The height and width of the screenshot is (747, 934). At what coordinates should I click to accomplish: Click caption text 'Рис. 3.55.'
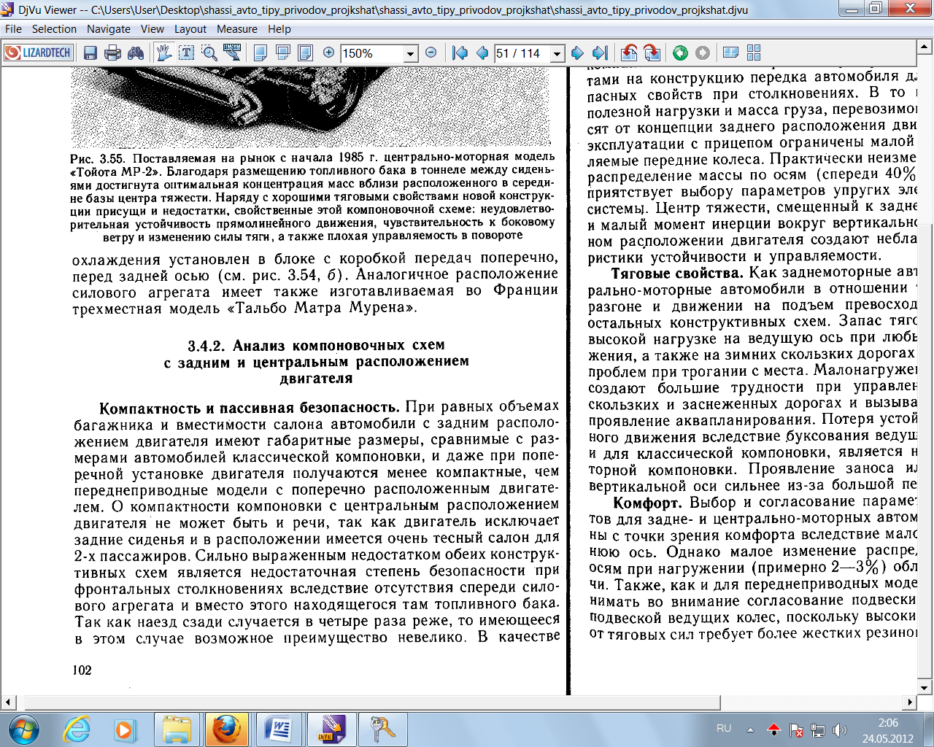(98, 158)
